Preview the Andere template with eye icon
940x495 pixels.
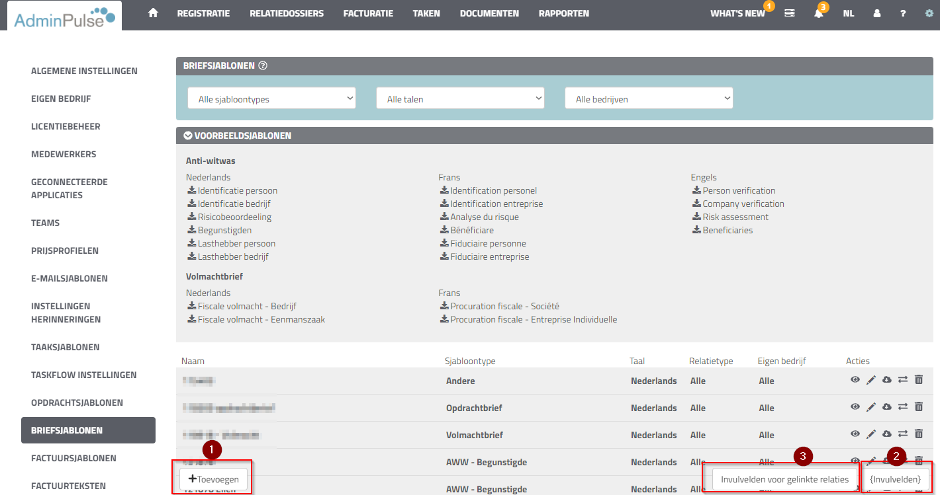855,379
